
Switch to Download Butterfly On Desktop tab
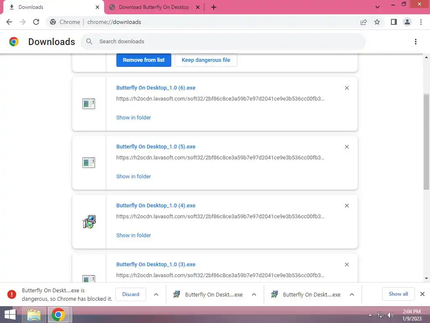pos(154,7)
